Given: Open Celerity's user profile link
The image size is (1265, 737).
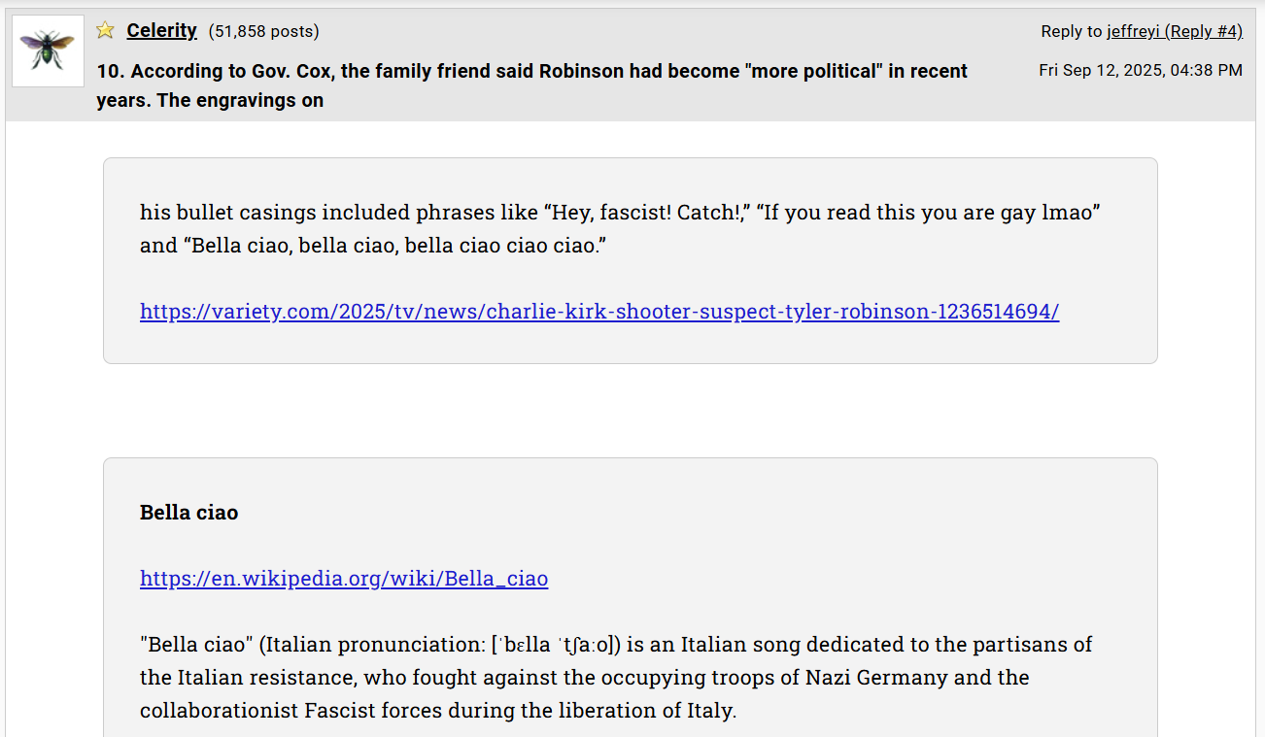Looking at the screenshot, I should point(161,30).
